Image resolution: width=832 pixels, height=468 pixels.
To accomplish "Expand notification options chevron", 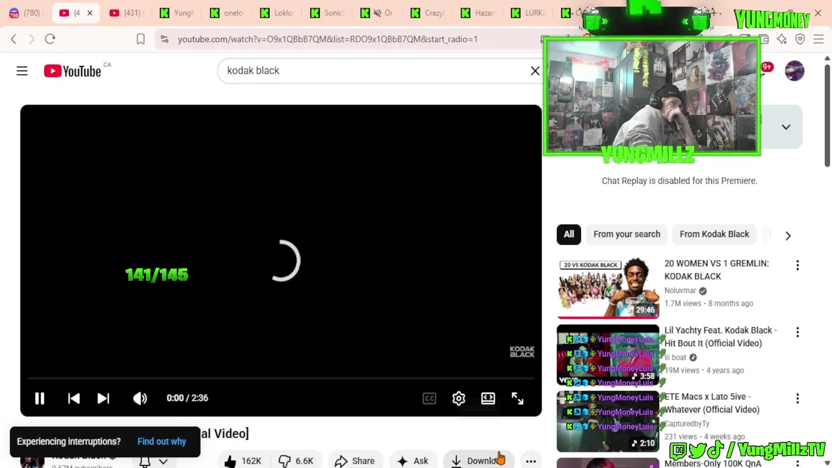I will 163,461.
